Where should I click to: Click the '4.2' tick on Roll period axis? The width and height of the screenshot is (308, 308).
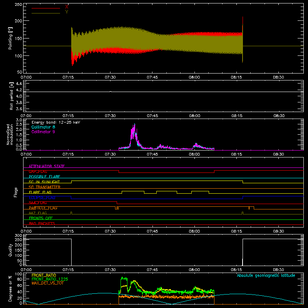[x=19, y=90]
